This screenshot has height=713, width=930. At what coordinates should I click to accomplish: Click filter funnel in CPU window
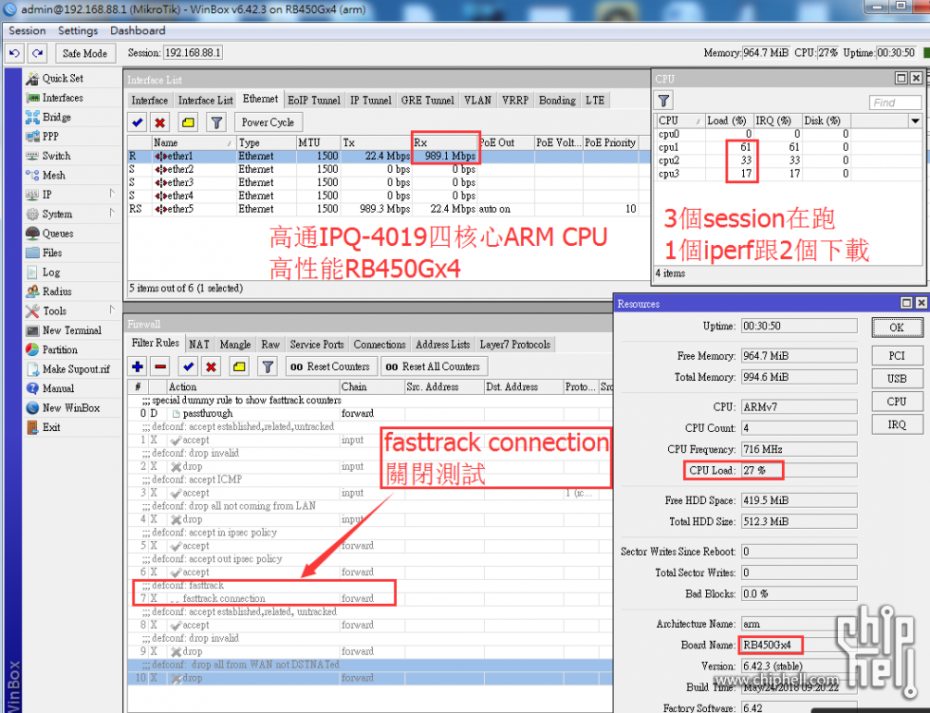click(663, 101)
